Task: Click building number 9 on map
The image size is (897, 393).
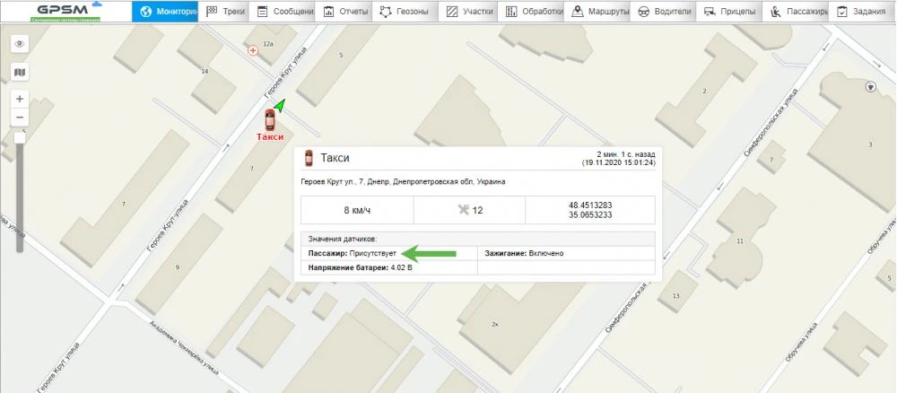Action: point(177,267)
